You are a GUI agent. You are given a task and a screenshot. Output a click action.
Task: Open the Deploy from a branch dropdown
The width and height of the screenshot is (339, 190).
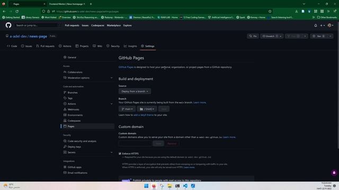click(x=135, y=91)
